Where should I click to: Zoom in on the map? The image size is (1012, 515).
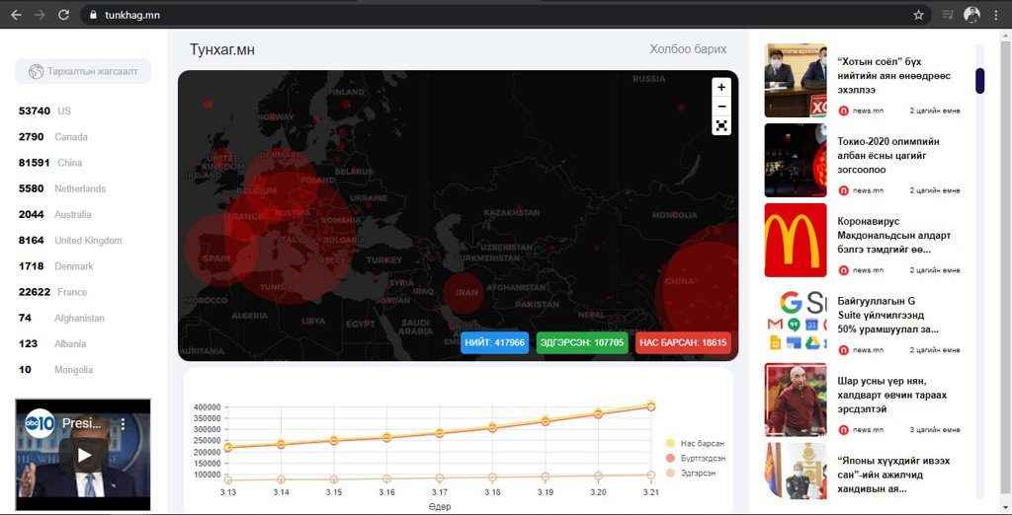pos(721,87)
